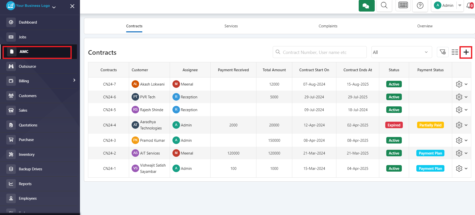Clear filters with the funnel icon

click(443, 52)
